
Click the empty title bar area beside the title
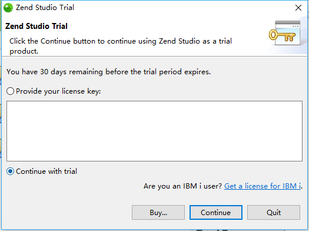[x=183, y=8]
